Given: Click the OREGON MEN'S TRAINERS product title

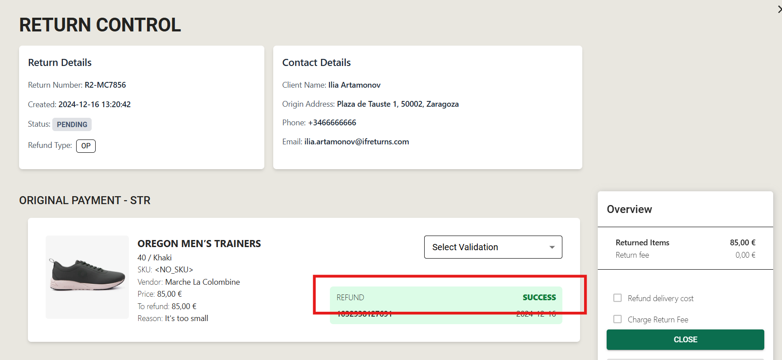Looking at the screenshot, I should pos(199,244).
